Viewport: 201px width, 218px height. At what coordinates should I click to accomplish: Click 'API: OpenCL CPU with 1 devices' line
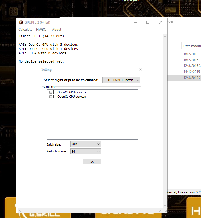(48, 49)
